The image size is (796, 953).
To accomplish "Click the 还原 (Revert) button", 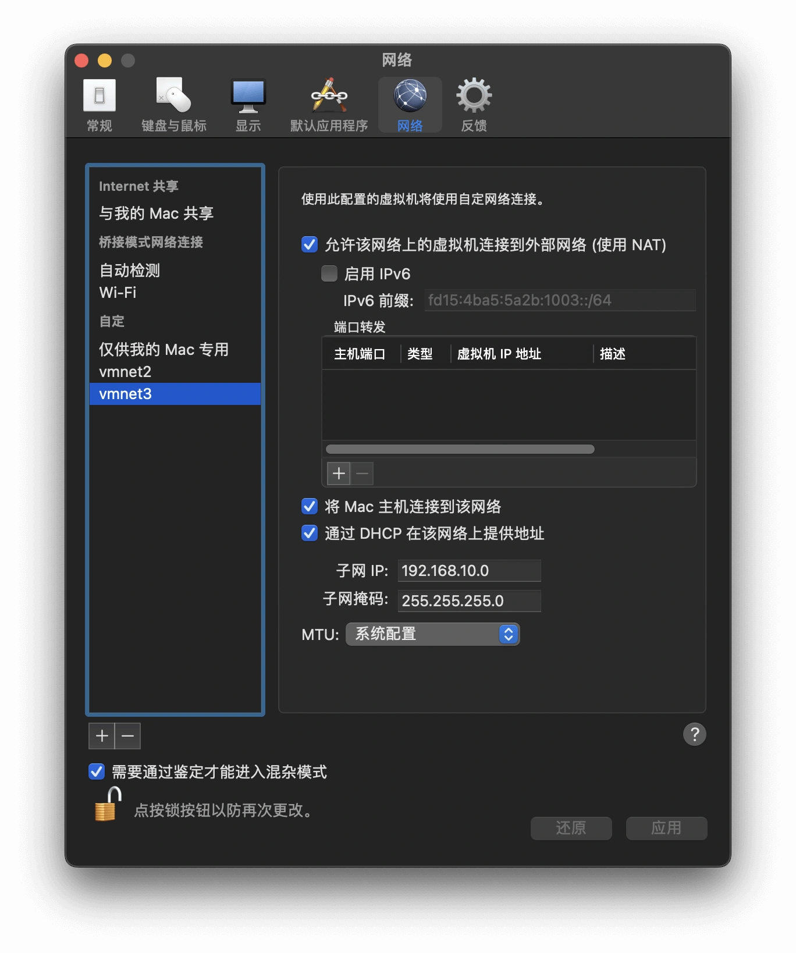I will (x=571, y=828).
